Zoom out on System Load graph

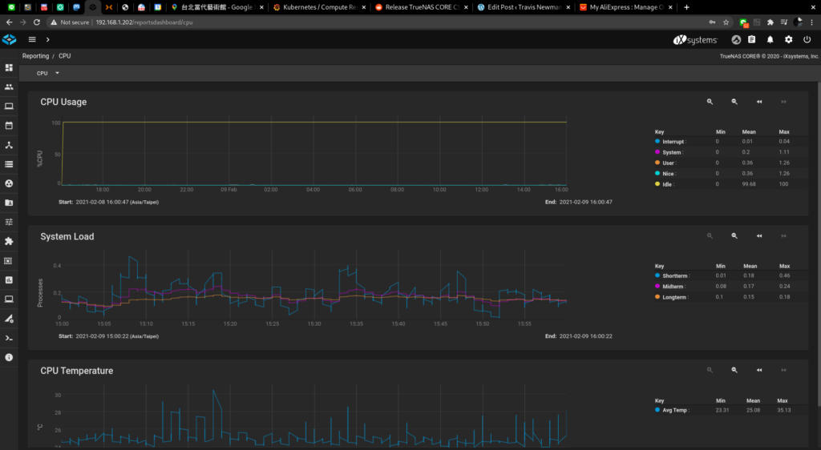[x=734, y=236]
